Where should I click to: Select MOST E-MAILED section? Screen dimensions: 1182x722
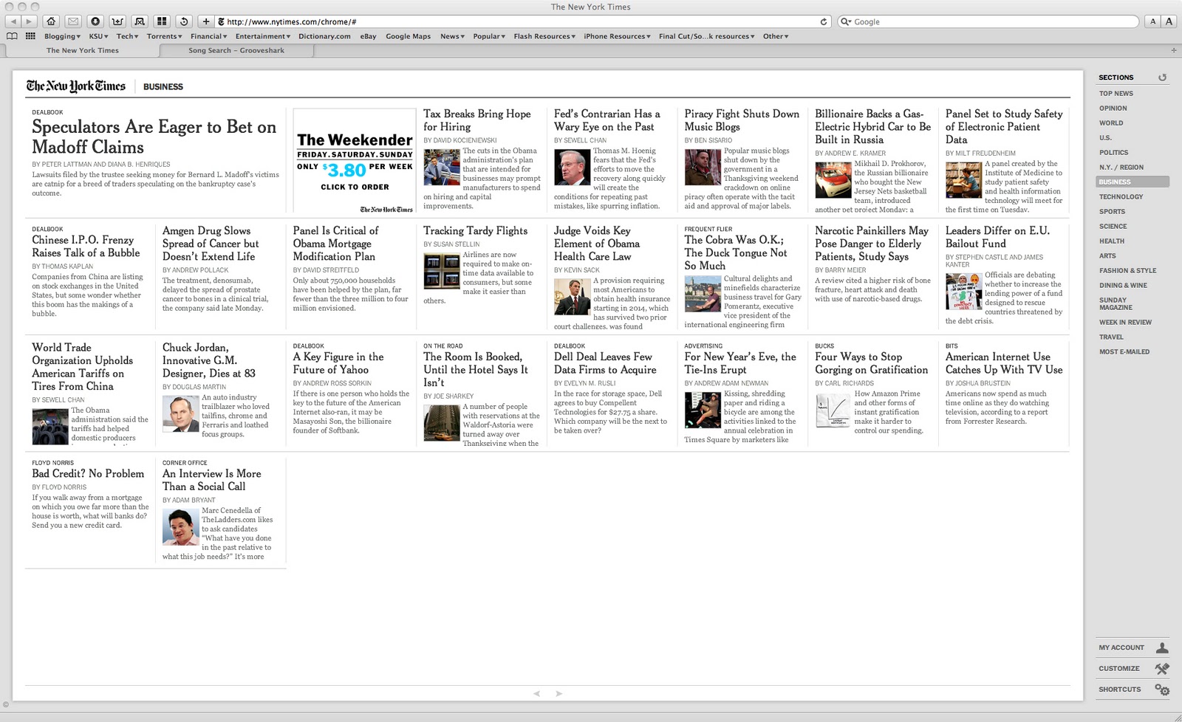(x=1124, y=352)
